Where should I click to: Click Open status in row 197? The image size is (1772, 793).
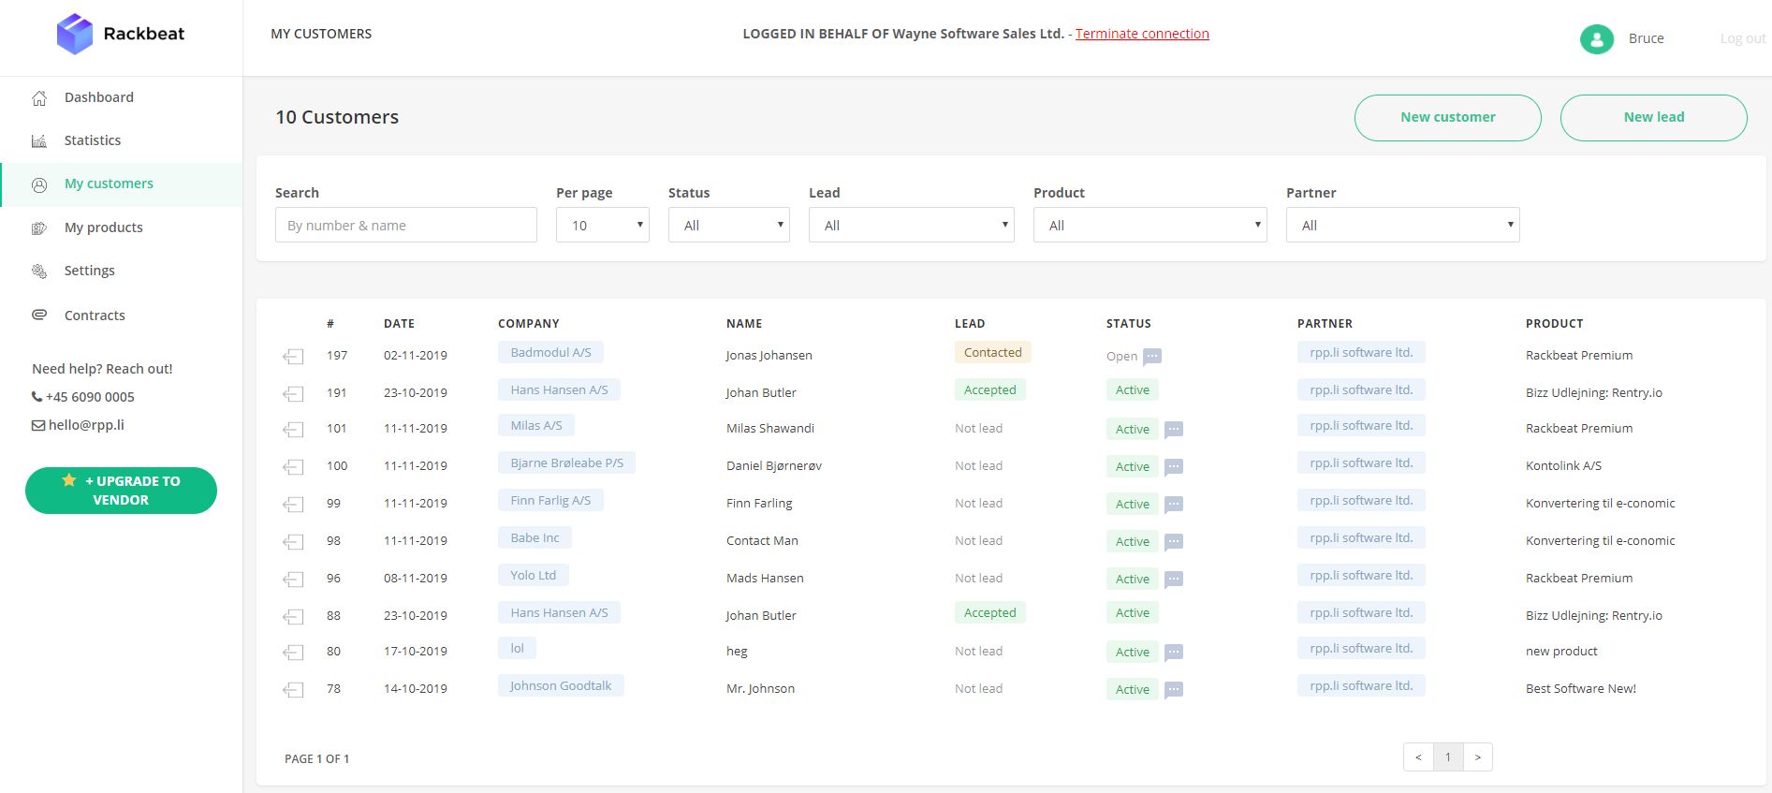[x=1122, y=357]
